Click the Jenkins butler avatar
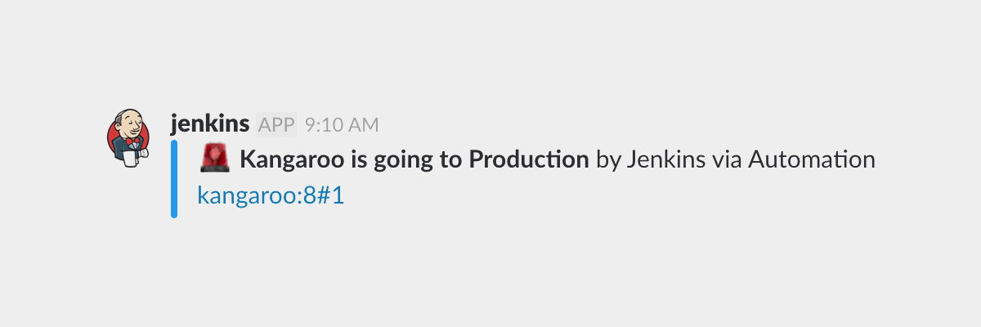Viewport: 981px width, 327px height. coord(129,137)
